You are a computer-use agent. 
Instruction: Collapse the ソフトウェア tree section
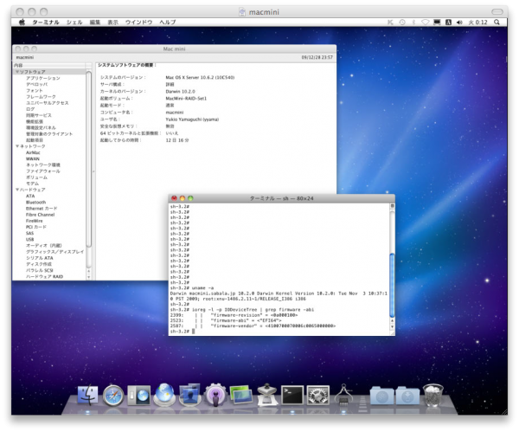17,72
